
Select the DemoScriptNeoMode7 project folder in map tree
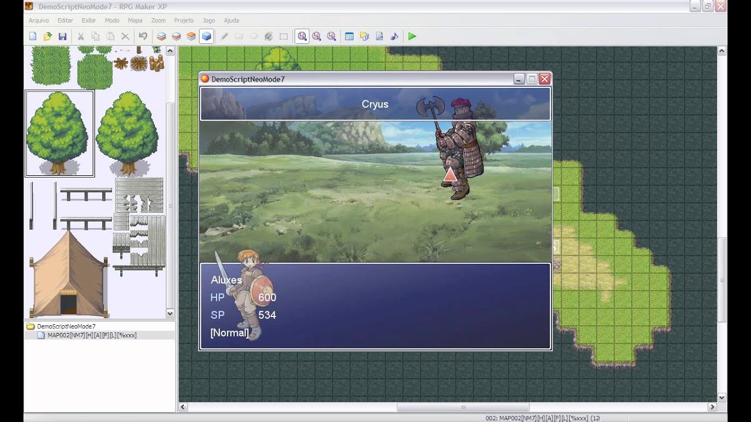click(x=66, y=326)
